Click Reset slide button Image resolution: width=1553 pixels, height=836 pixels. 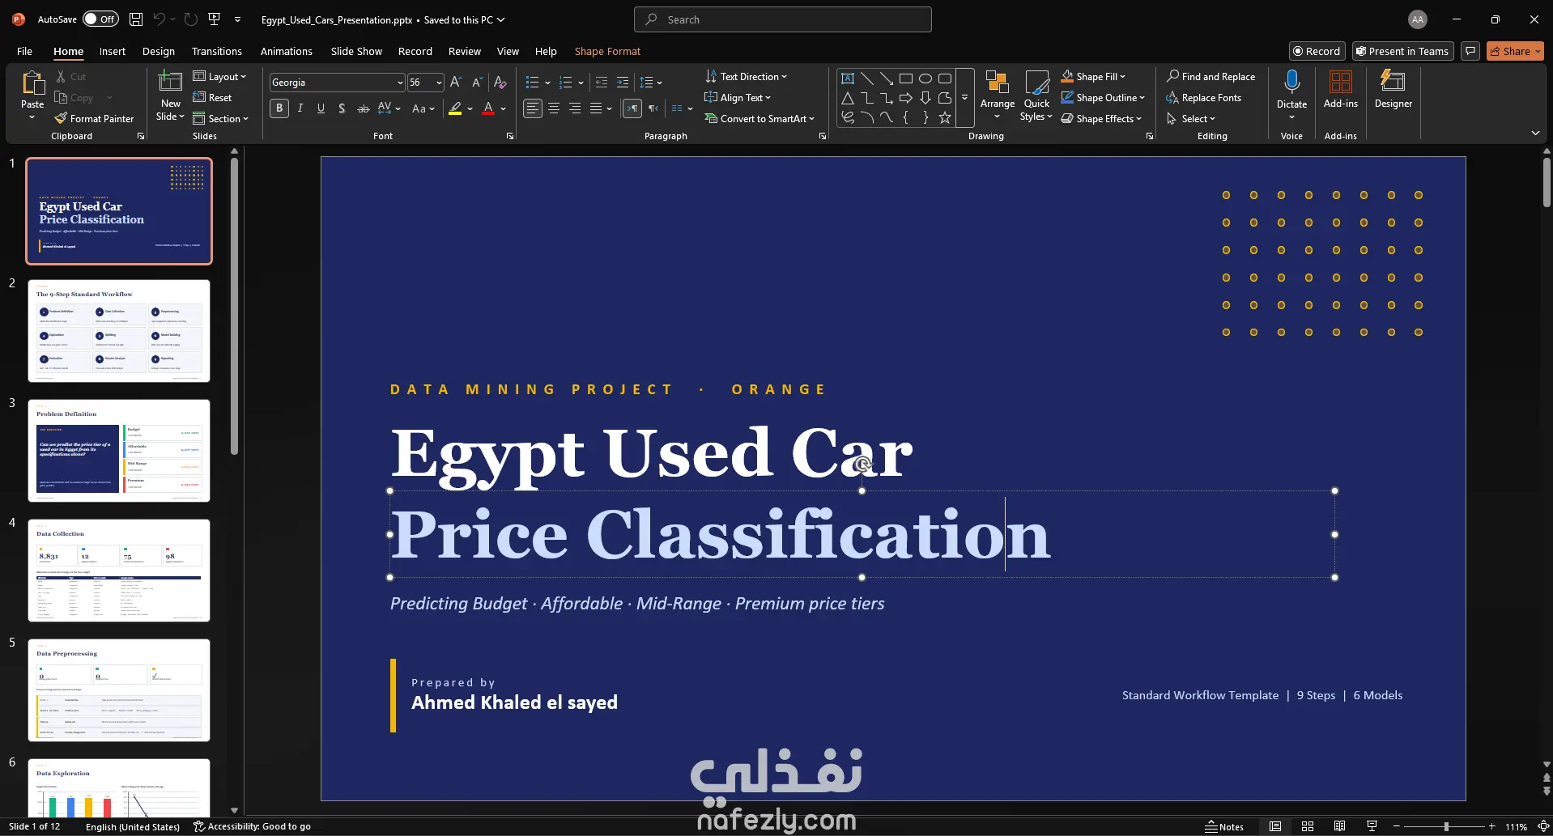(x=212, y=97)
